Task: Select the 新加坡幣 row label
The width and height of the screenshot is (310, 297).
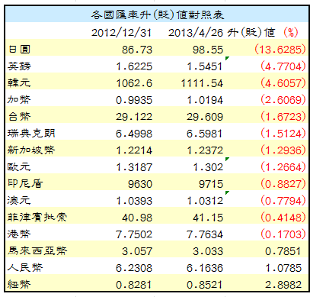Action: (x=31, y=150)
